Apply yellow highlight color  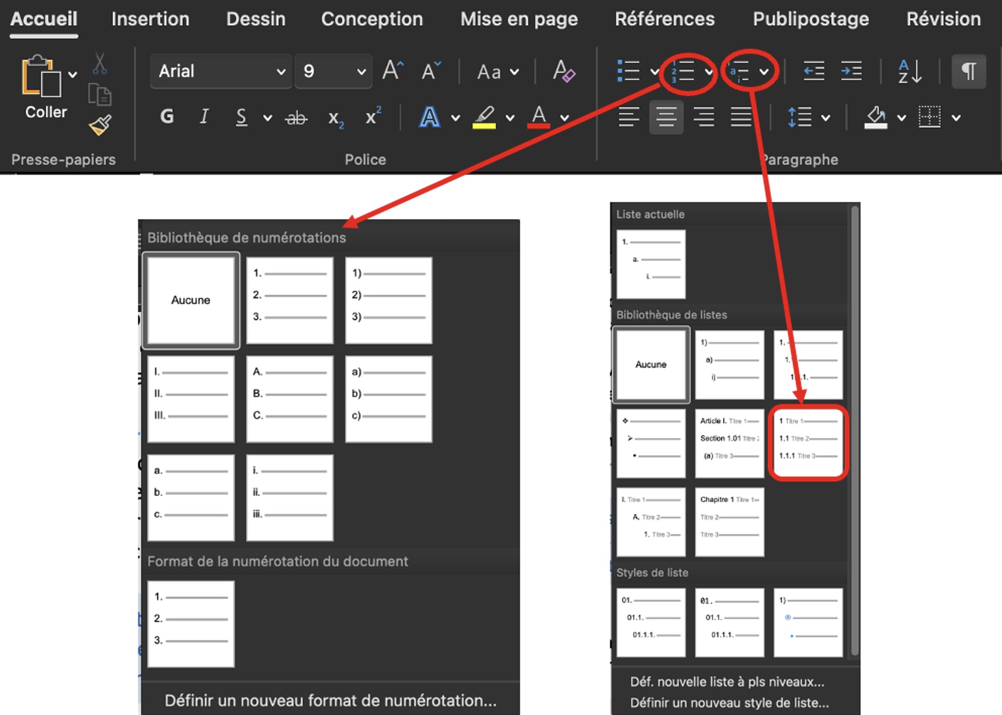tap(484, 118)
